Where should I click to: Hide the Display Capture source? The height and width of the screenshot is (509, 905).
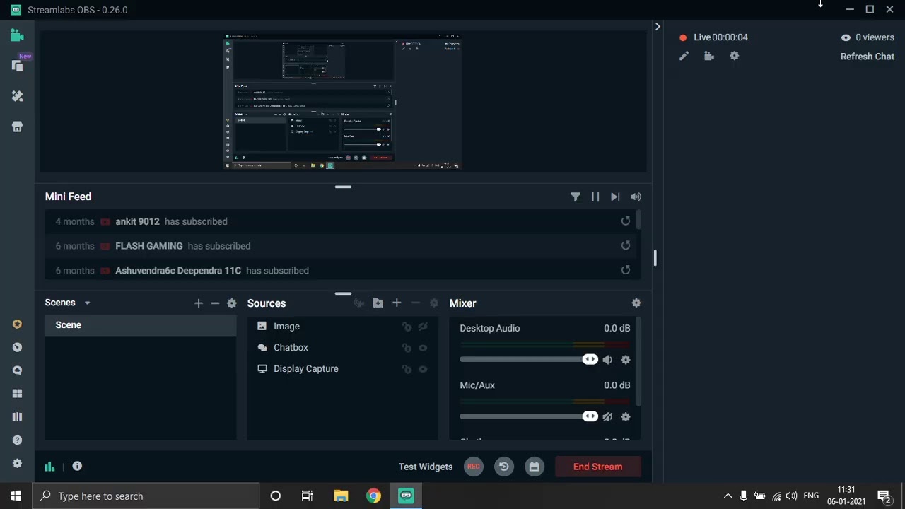tap(423, 369)
